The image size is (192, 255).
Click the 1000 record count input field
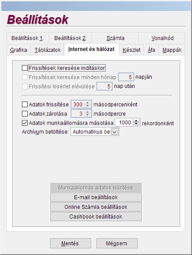tap(124, 123)
